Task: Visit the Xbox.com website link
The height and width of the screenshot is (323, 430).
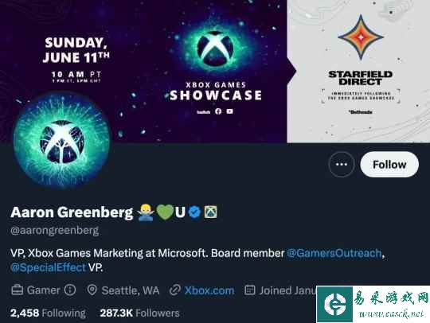Action: click(209, 290)
